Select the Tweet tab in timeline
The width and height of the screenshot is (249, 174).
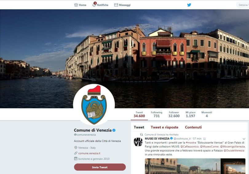[139, 127]
